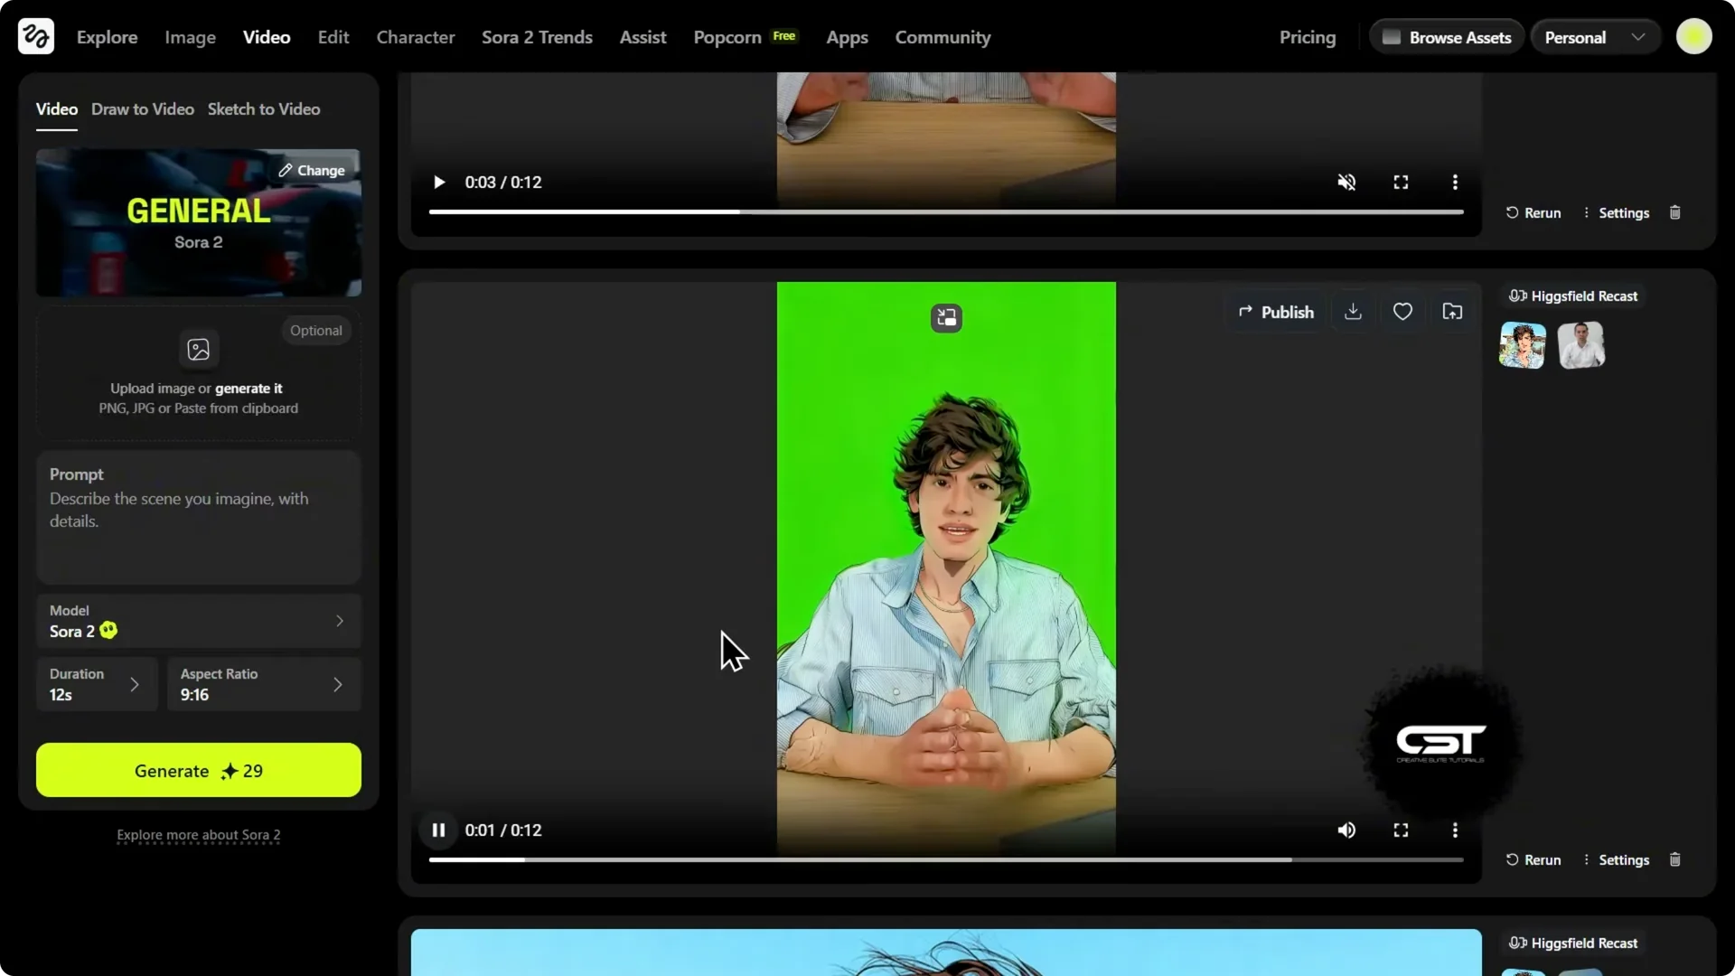This screenshot has height=976, width=1735.
Task: Expand the Model Sora 2 selector
Action: click(x=198, y=621)
